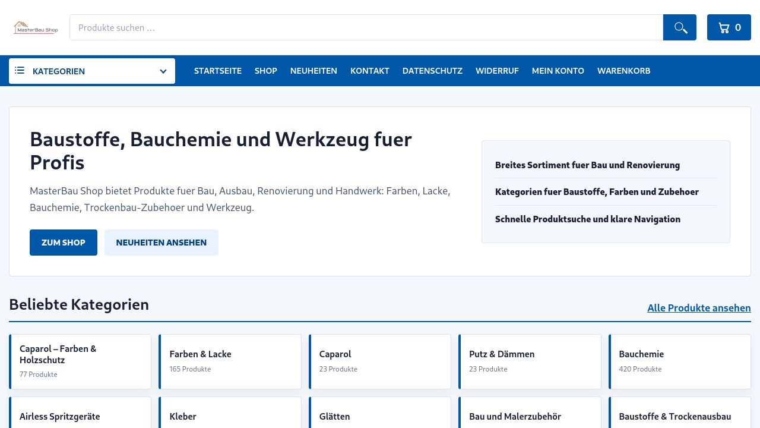Click the 165 Produkte count text
This screenshot has height=428, width=760.
(190, 369)
